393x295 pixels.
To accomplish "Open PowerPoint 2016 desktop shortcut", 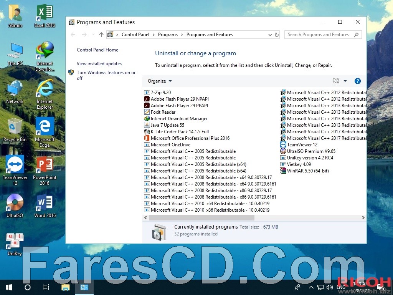I will point(45,171).
